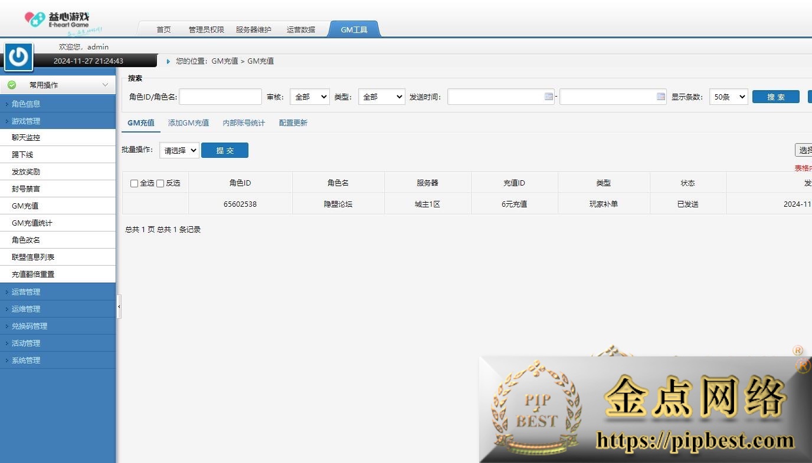This screenshot has height=463, width=812.
Task: Open GM充值 sidebar item
Action: click(58, 206)
